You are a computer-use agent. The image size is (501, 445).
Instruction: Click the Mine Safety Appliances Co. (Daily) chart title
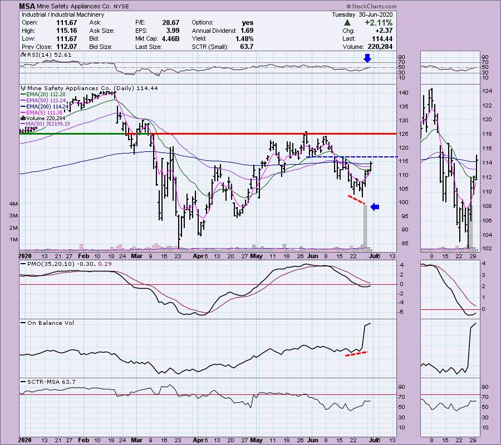[92, 88]
